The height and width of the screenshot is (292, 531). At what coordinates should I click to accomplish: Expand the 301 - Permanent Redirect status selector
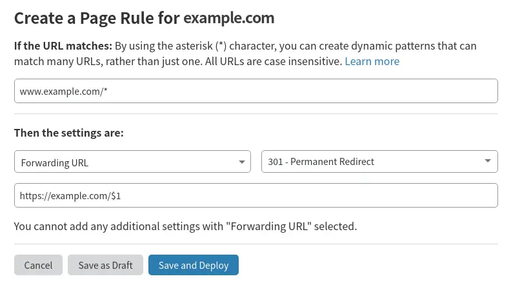click(379, 161)
